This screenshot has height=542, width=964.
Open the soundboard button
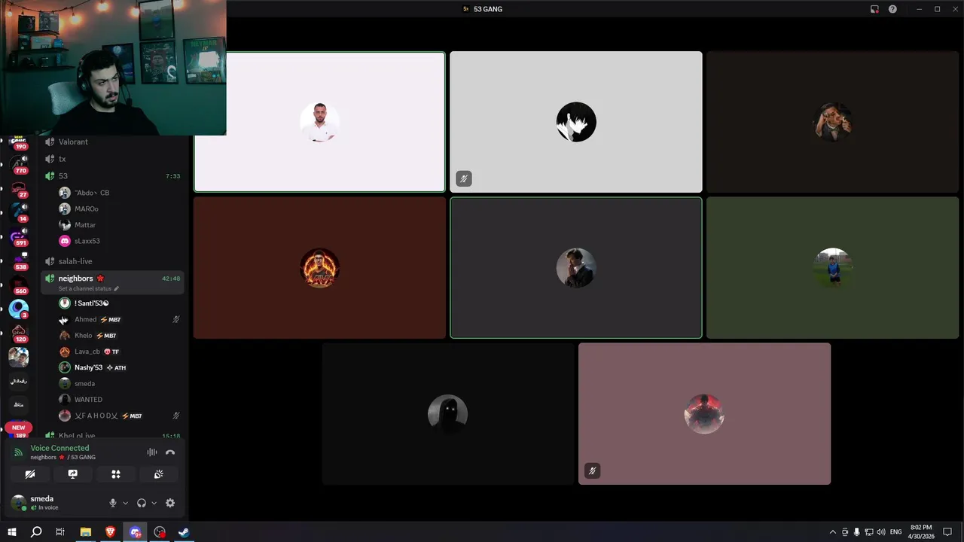pos(159,474)
